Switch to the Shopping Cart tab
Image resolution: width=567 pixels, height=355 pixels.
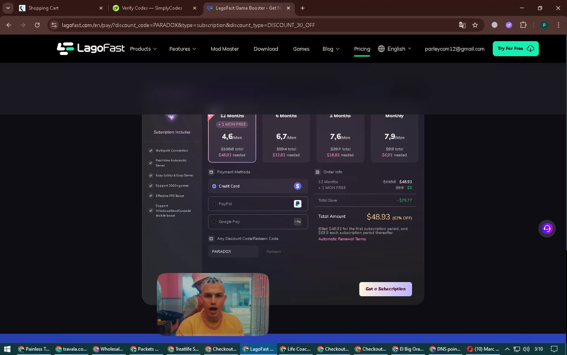(x=60, y=8)
